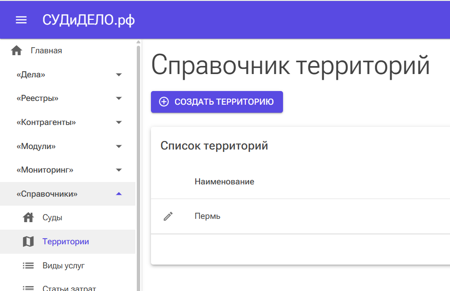450x291 pixels.
Task: Click the plus circle icon on create button
Action: (164, 102)
